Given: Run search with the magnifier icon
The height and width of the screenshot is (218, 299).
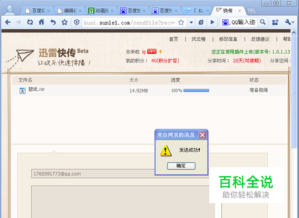Looking at the screenshot, I should (263, 22).
